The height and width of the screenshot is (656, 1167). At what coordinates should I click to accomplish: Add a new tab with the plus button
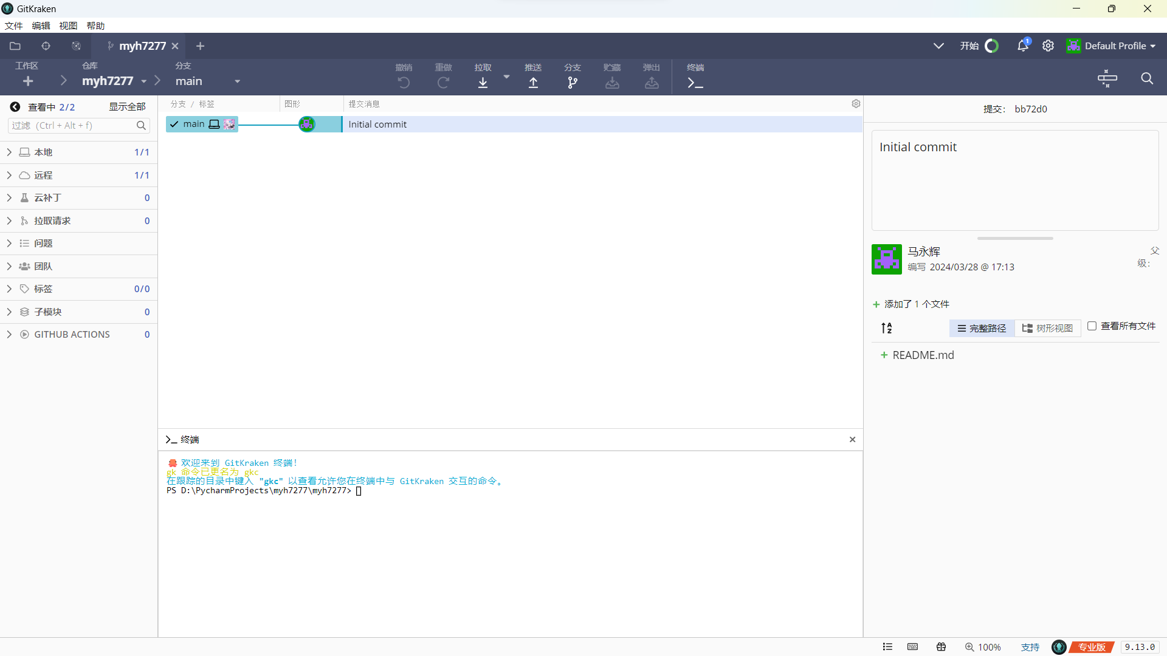(200, 46)
